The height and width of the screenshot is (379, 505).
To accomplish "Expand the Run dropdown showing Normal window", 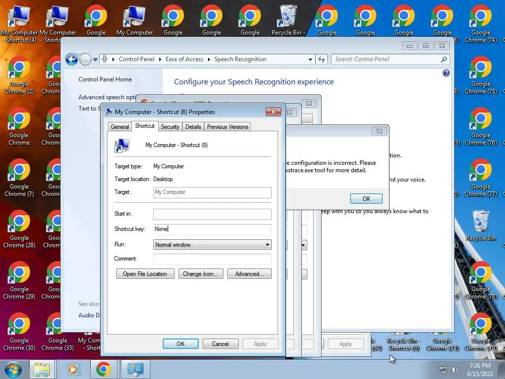I will pyautogui.click(x=212, y=245).
